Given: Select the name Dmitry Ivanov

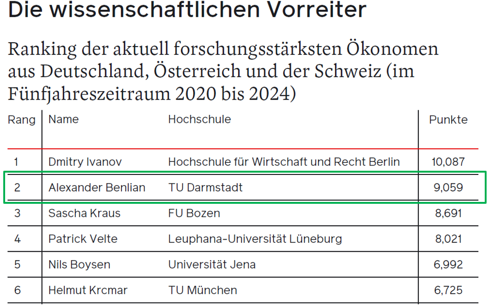Looking at the screenshot, I should point(85,162).
